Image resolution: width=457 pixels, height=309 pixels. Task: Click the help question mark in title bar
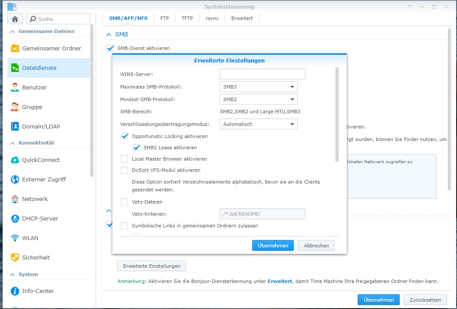410,7
